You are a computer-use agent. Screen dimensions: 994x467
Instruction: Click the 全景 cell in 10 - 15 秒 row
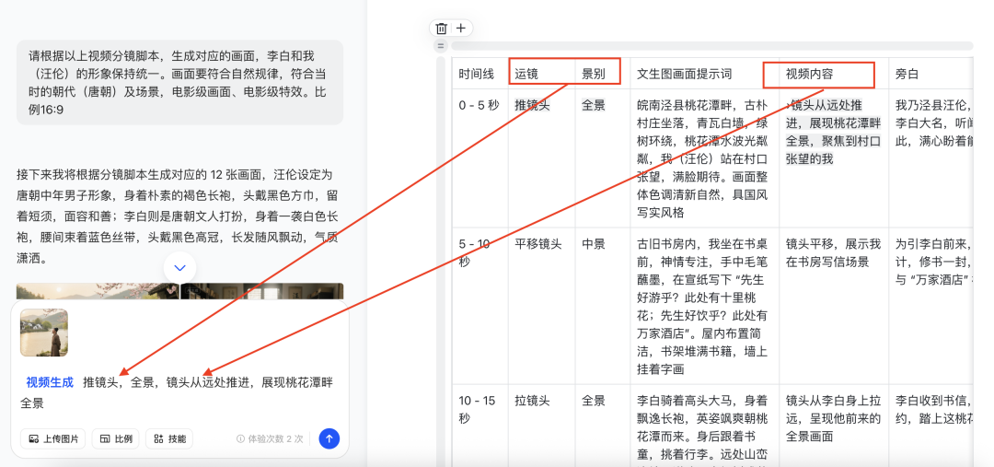click(602, 426)
